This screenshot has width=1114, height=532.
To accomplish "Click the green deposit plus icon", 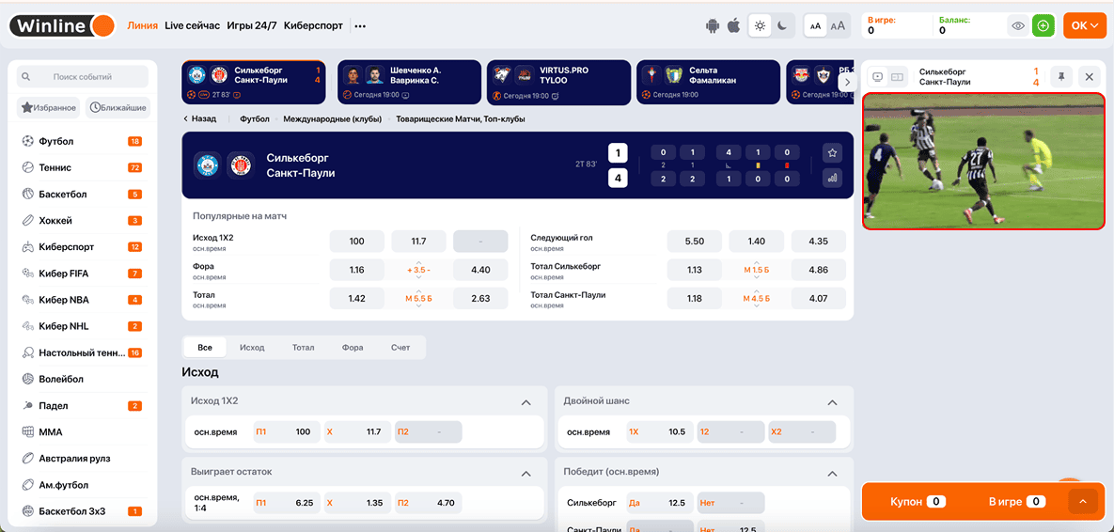I will coord(1043,26).
